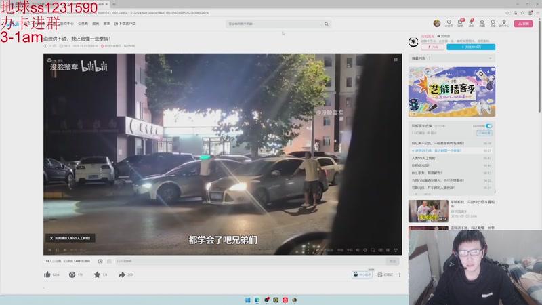The image size is (542, 305).
Task: Click the 充电 charge button
Action: [x=432, y=47]
